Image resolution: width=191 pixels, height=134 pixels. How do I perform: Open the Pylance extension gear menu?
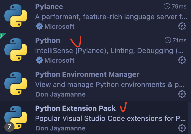coord(182,26)
